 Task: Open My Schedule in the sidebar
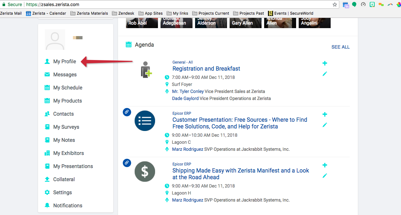tap(68, 88)
